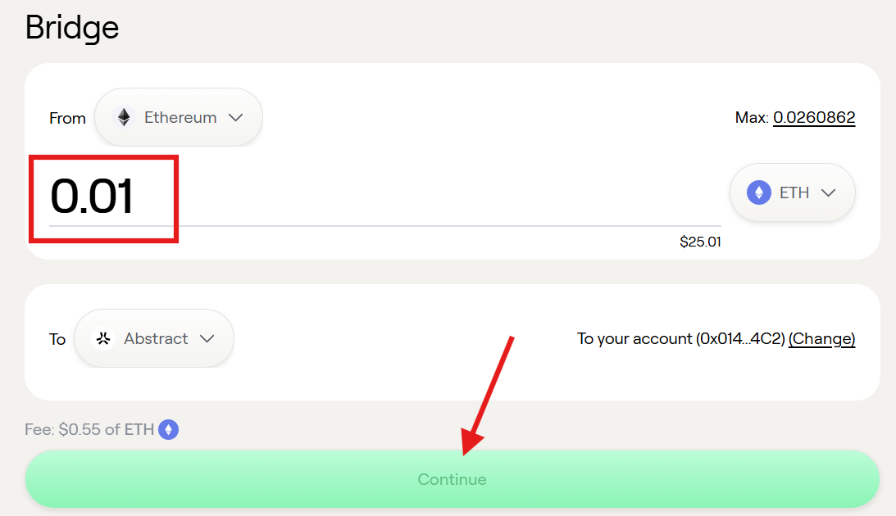Viewport: 896px width, 516px height.
Task: Click the Ethereum diamond logo icon
Action: click(x=124, y=118)
